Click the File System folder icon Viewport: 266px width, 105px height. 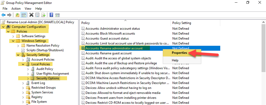coord(28,102)
